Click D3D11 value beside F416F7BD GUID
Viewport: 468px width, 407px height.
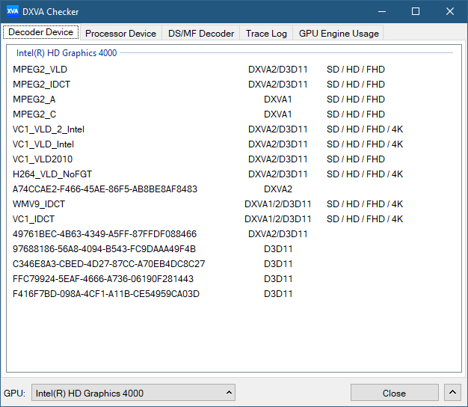(278, 294)
